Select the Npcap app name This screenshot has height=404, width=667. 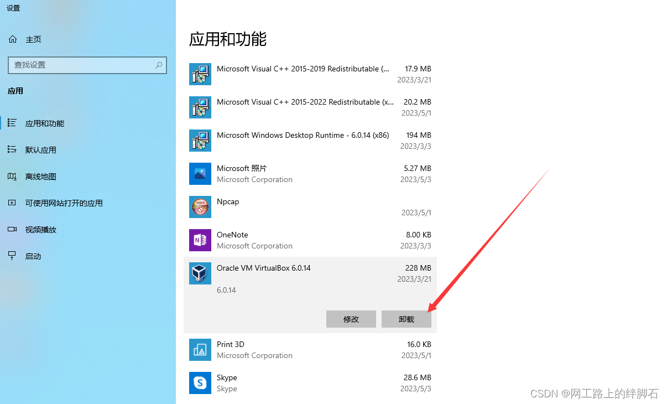click(x=228, y=202)
